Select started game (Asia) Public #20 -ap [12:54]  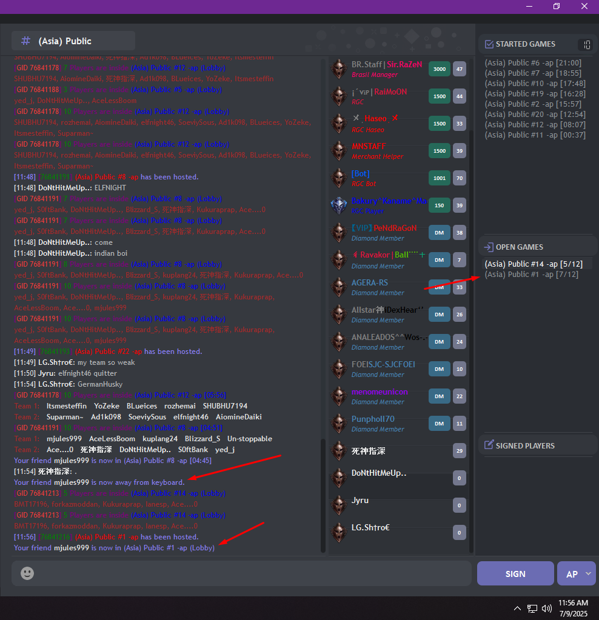coord(535,115)
